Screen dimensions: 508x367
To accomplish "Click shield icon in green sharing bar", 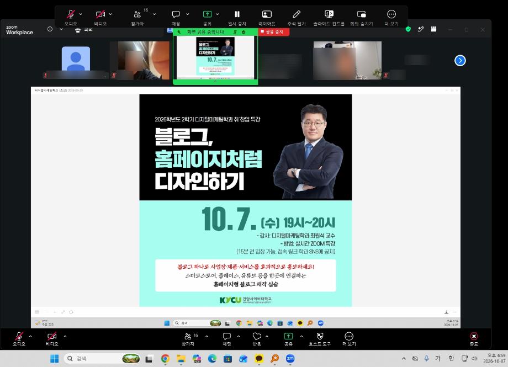I will [x=244, y=32].
